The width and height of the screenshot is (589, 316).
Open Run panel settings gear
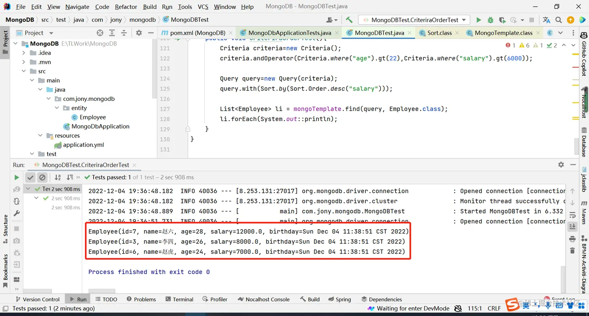[561, 165]
